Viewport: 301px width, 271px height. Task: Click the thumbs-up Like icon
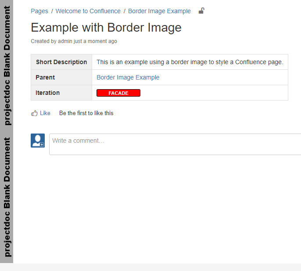coord(34,113)
